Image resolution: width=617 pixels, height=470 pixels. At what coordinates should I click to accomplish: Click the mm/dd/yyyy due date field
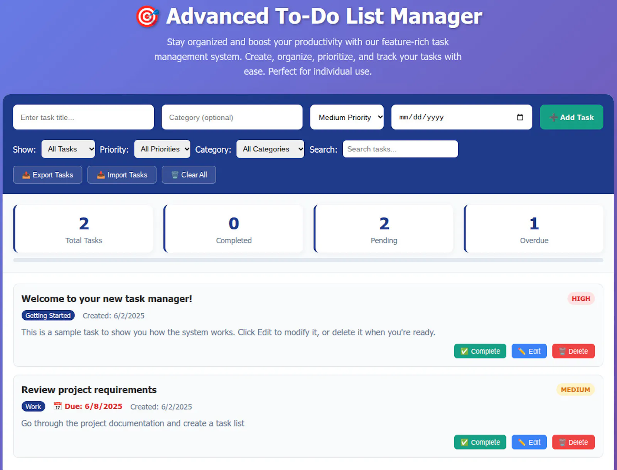pyautogui.click(x=462, y=117)
